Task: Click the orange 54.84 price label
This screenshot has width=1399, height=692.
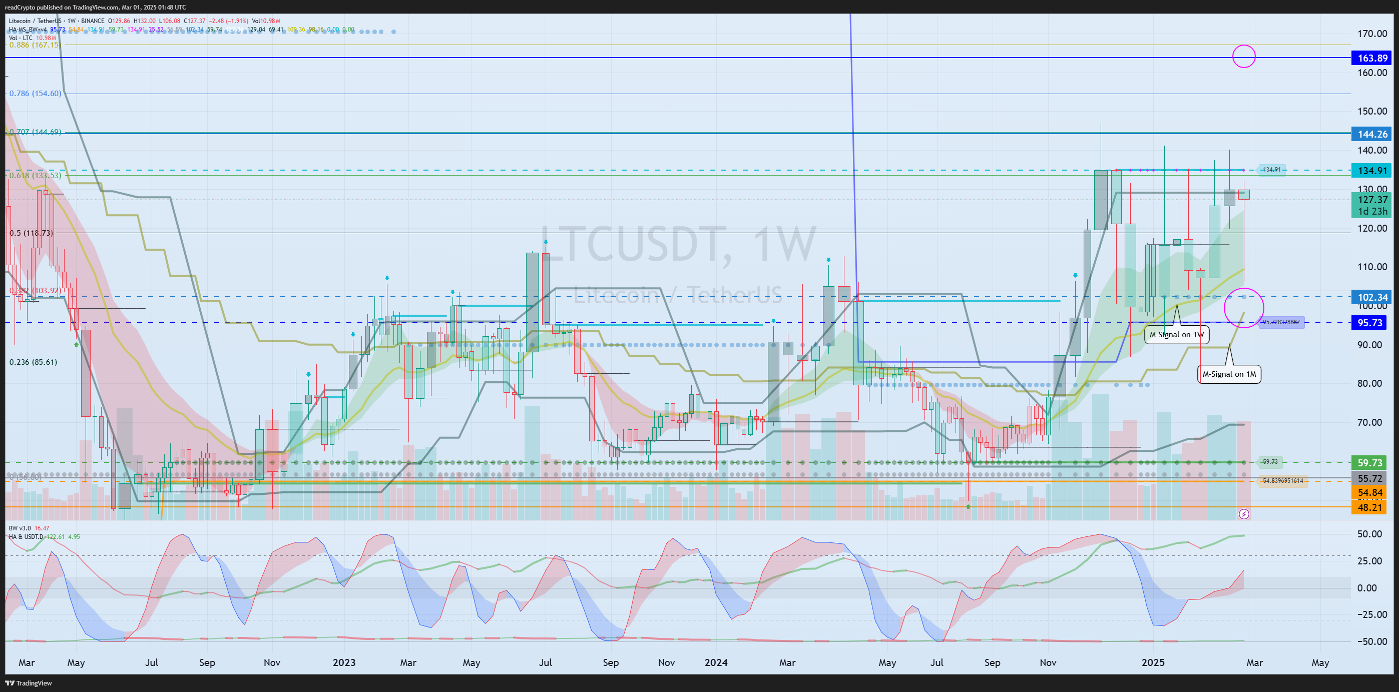Action: [1368, 493]
